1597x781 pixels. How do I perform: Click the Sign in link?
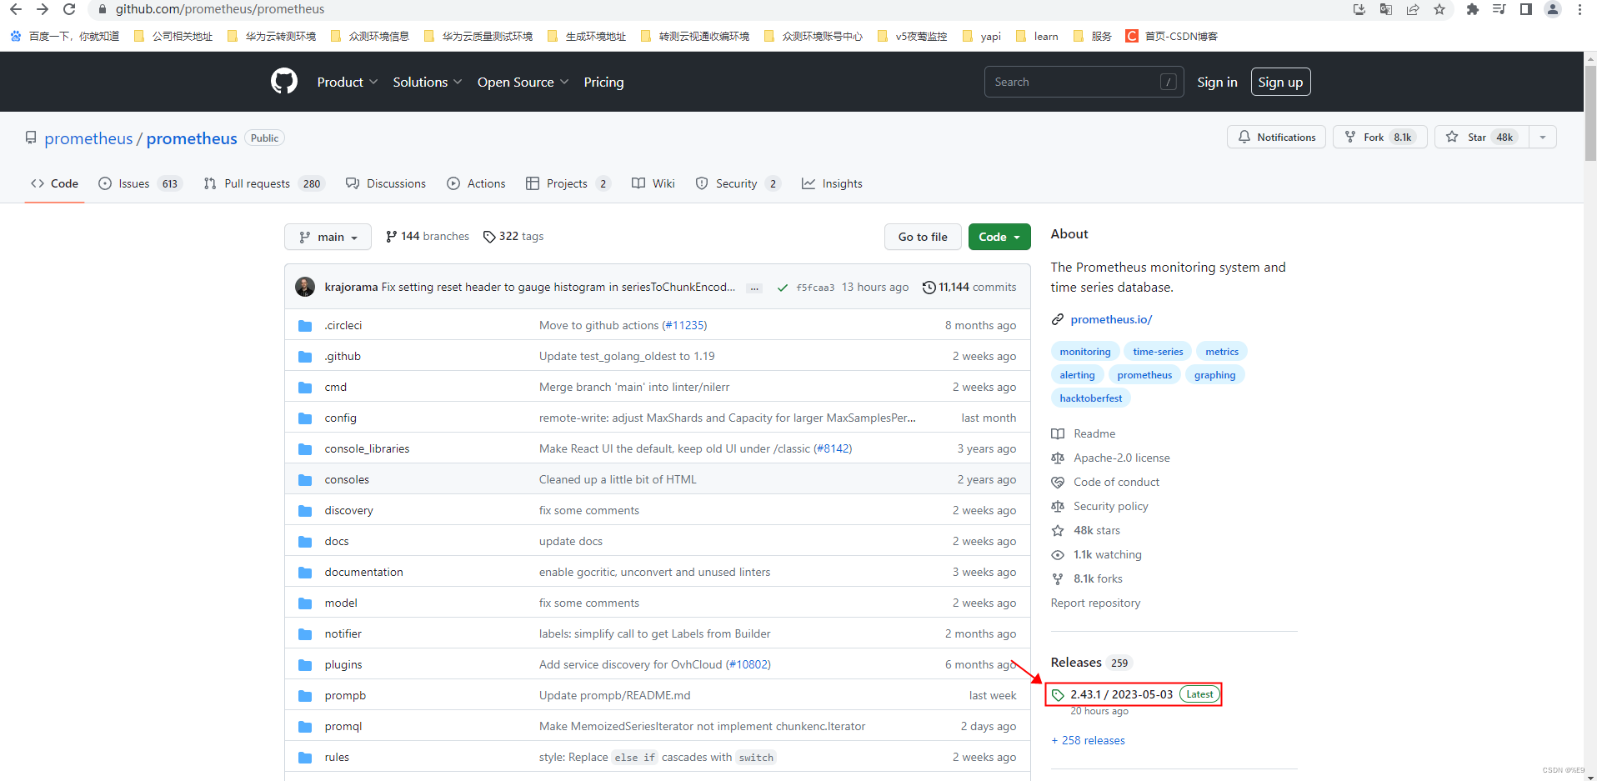pos(1217,82)
